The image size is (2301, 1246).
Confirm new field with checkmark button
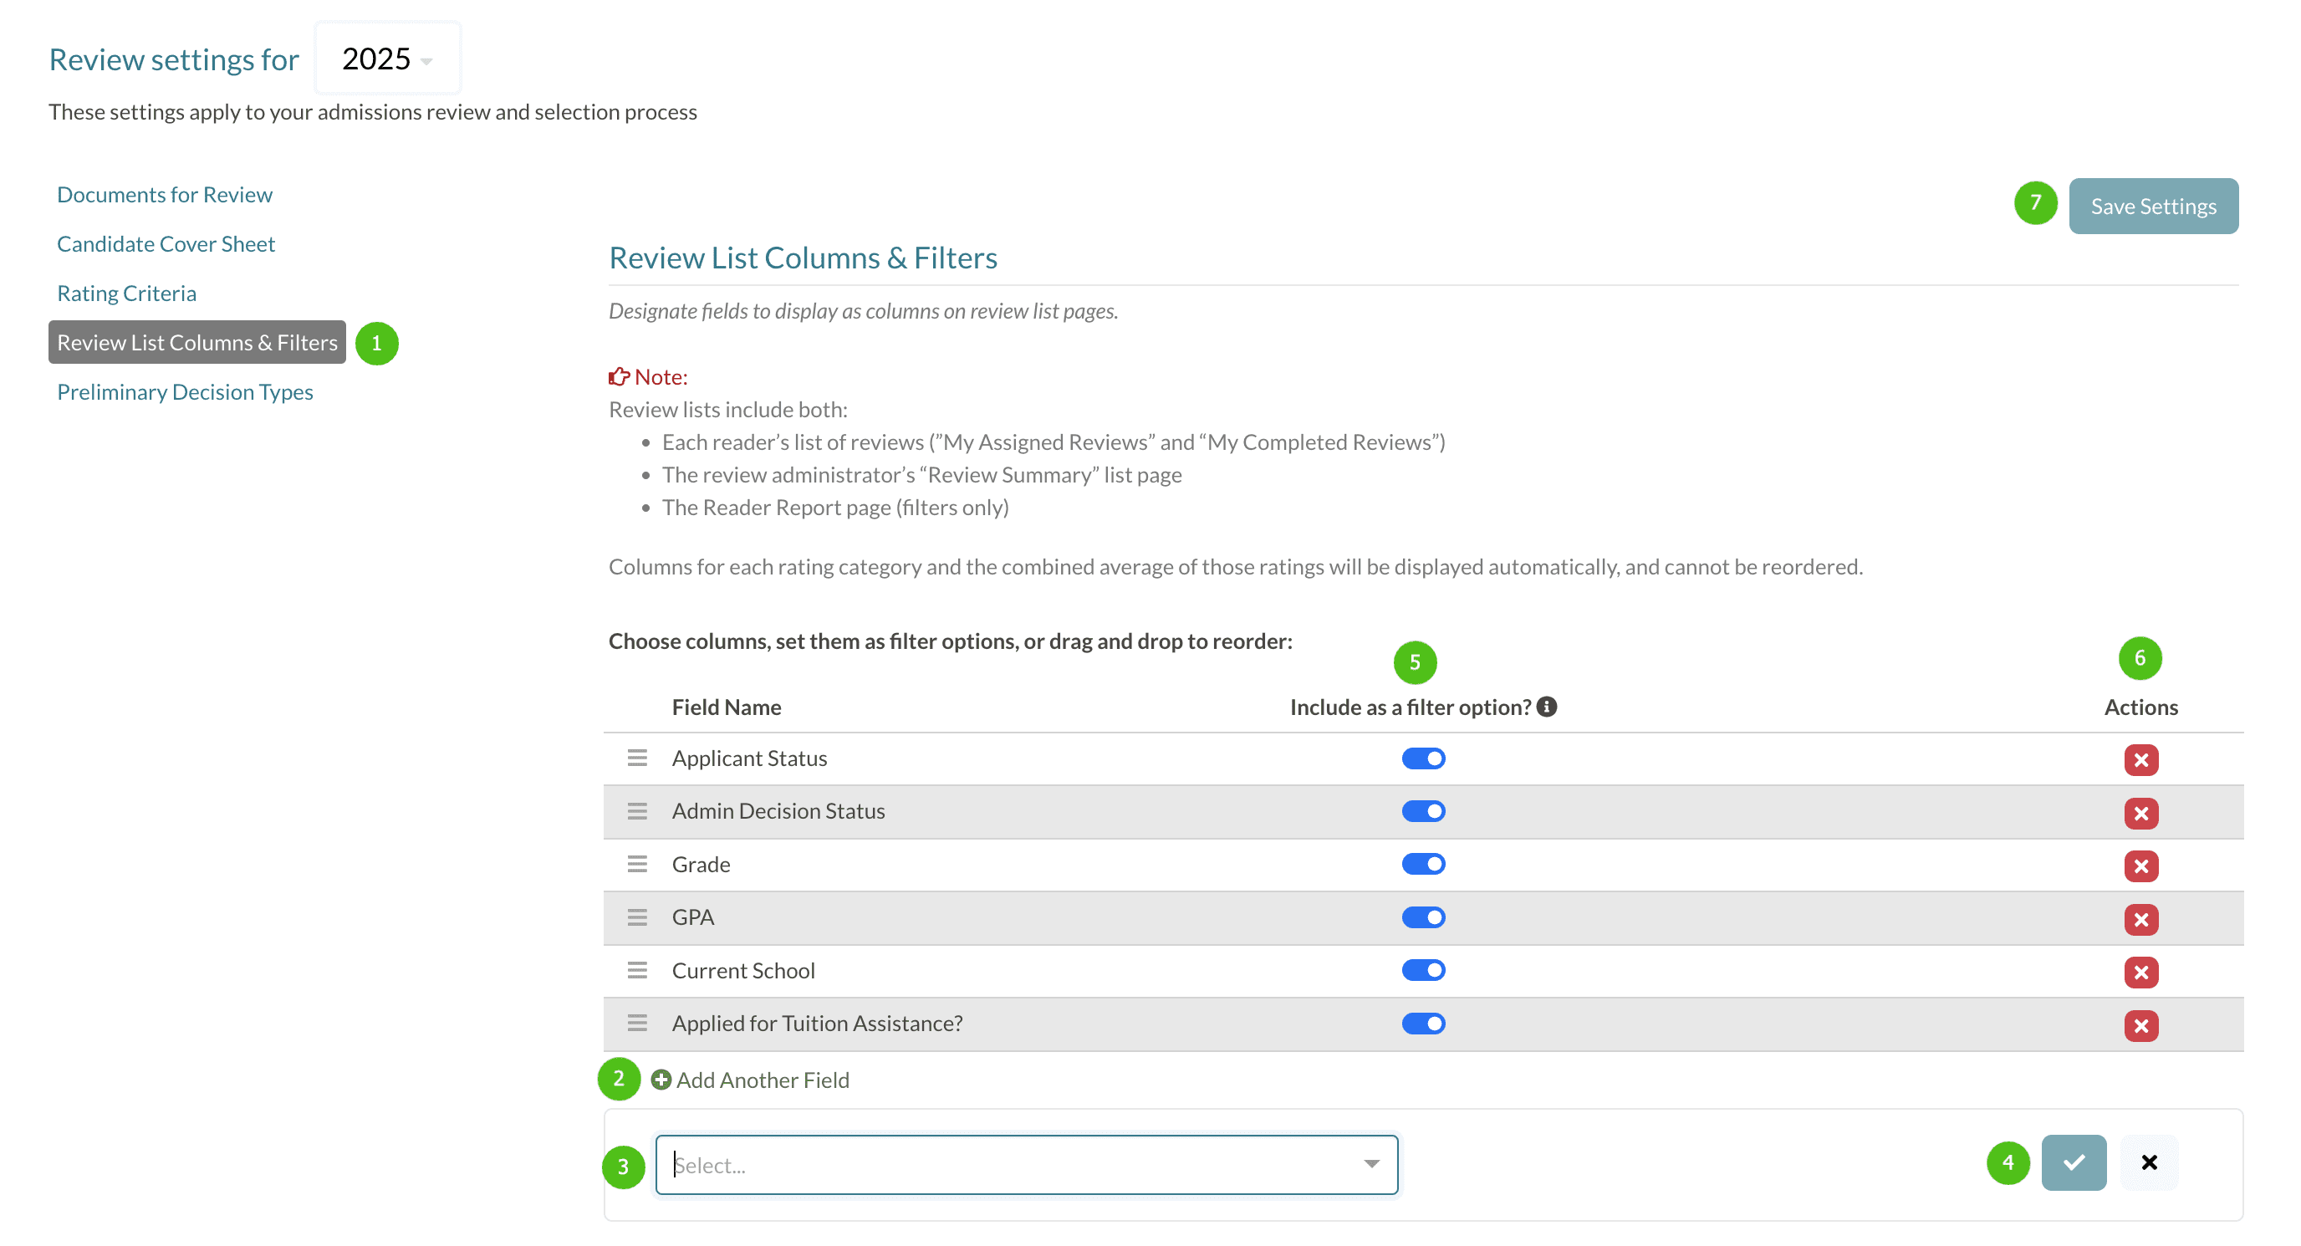(2074, 1162)
